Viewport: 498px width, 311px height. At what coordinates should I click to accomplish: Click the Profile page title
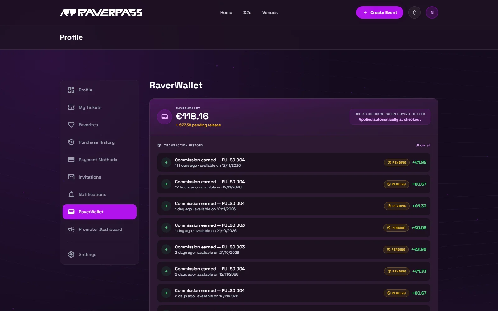pyautogui.click(x=71, y=37)
